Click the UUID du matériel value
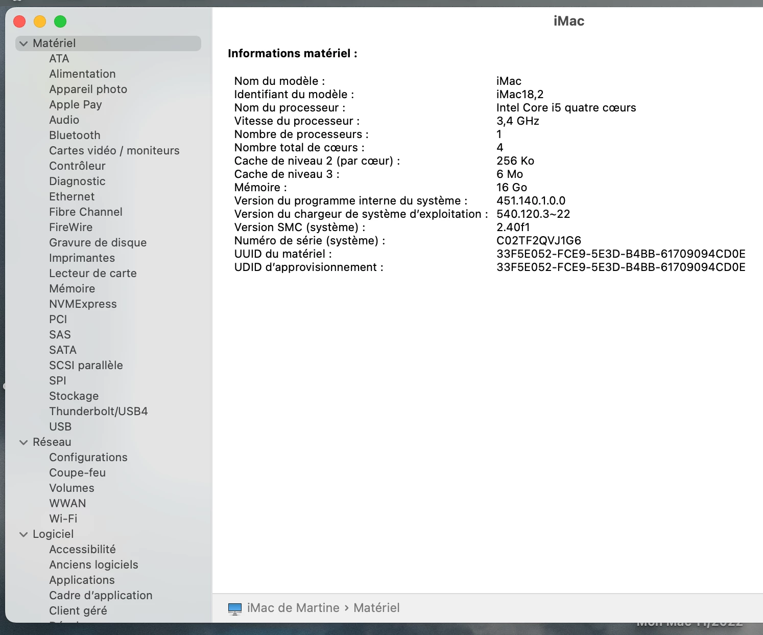Image resolution: width=763 pixels, height=635 pixels. [621, 254]
